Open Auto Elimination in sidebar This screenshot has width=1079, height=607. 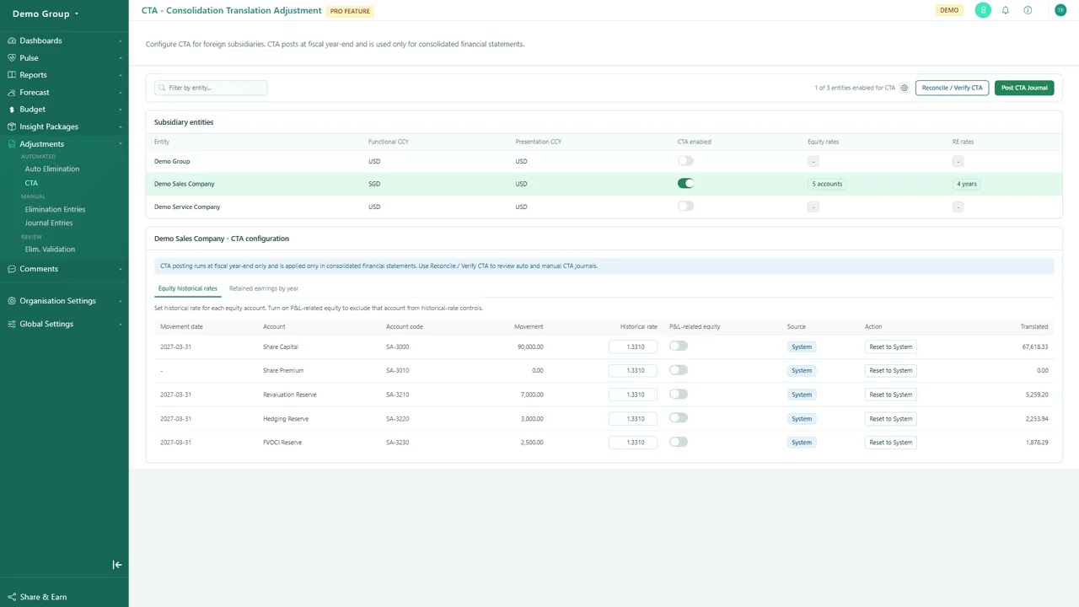tap(52, 169)
